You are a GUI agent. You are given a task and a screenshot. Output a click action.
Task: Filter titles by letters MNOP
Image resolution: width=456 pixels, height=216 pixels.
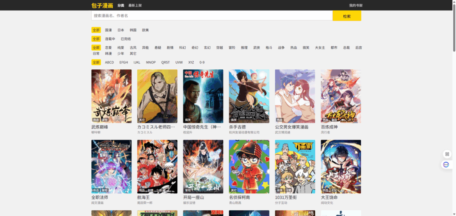(151, 62)
